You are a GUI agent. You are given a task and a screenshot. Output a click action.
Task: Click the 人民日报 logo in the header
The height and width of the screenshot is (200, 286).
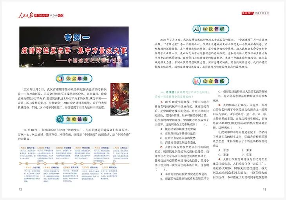[25, 16]
